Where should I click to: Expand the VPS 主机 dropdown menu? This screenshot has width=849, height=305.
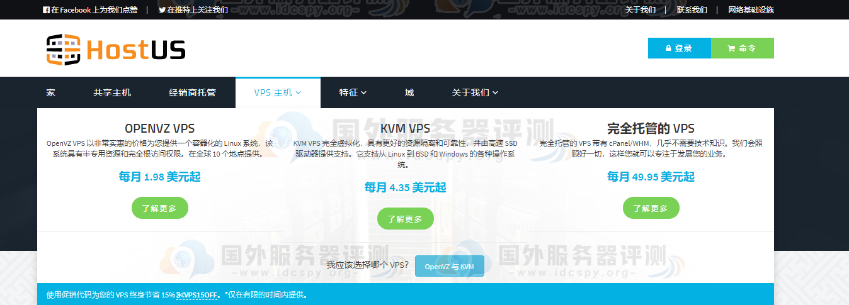point(278,92)
